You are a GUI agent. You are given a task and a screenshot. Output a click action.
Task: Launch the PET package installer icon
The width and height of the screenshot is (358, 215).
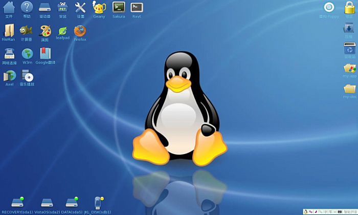coord(62,7)
